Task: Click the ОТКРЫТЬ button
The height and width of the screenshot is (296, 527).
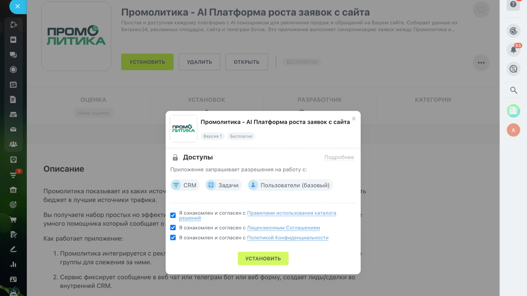Action: (247, 62)
